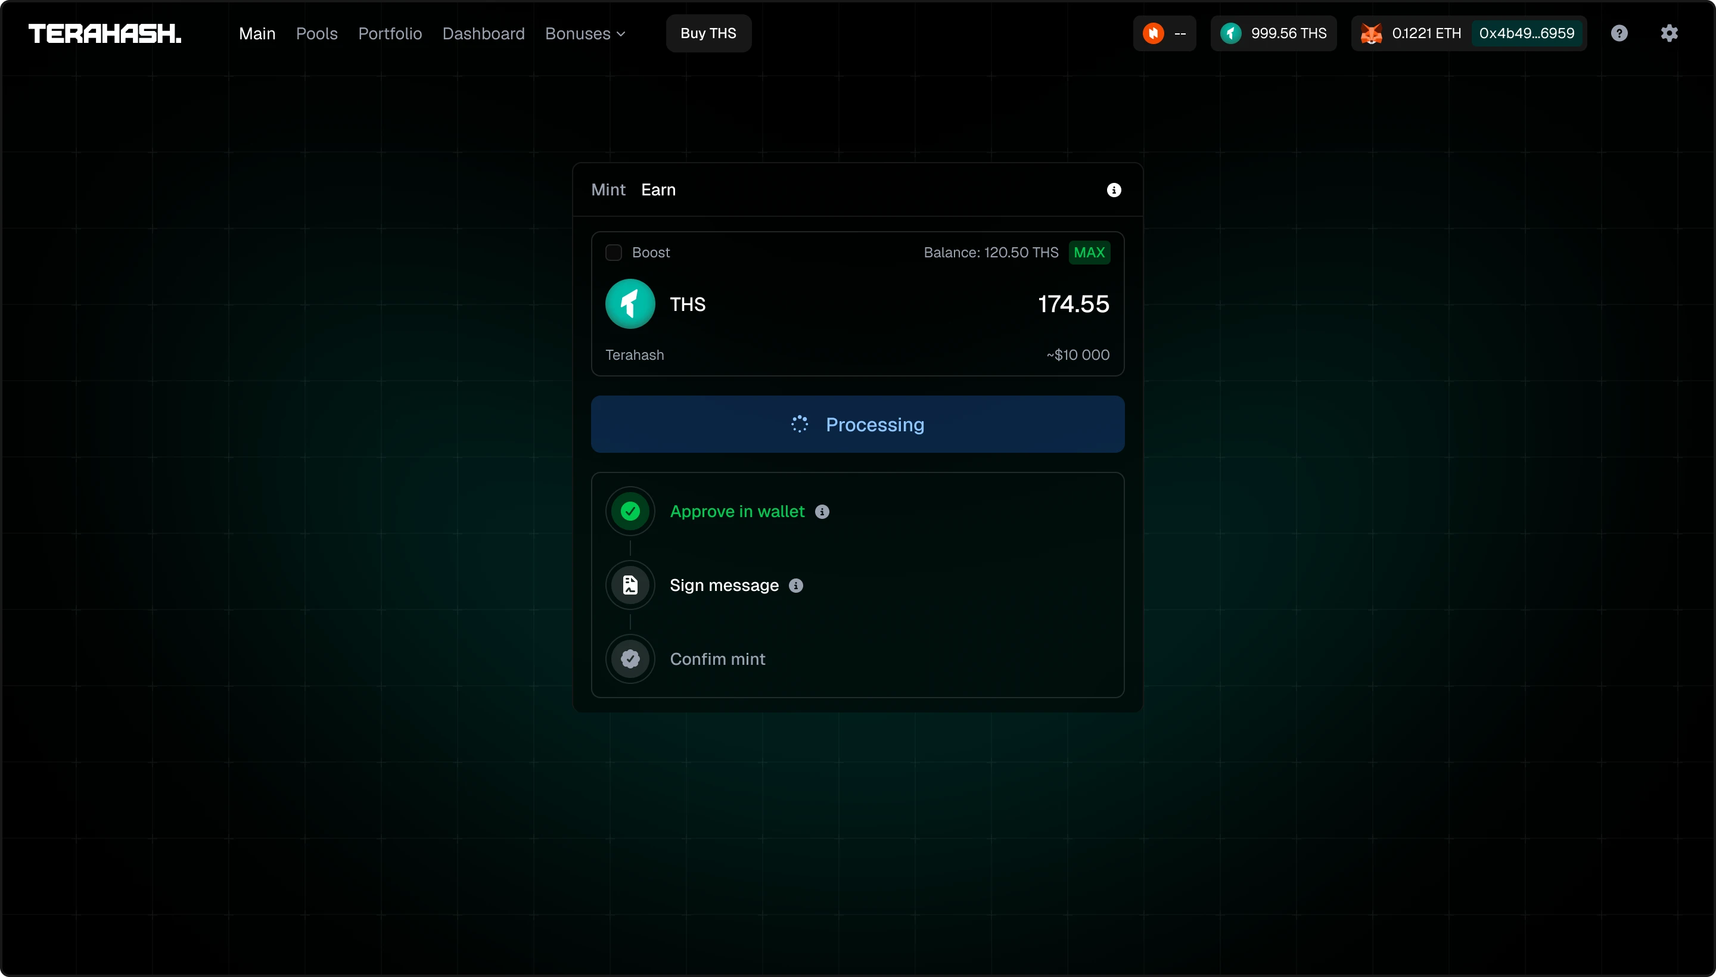Click the Buy THS button
This screenshot has height=977, width=1716.
coord(708,33)
